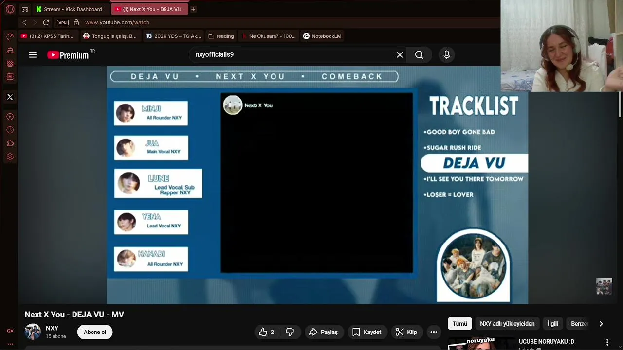Viewport: 623px width, 350px height.
Task: Reload the current YouTube page
Action: tap(46, 22)
